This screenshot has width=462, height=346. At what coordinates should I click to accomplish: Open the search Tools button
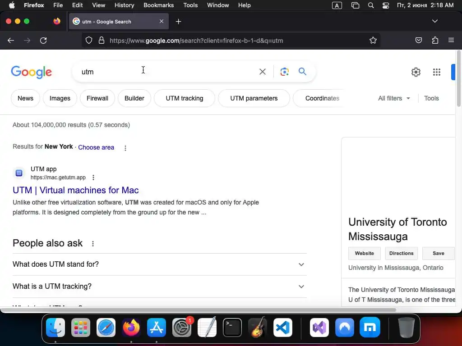[431, 98]
